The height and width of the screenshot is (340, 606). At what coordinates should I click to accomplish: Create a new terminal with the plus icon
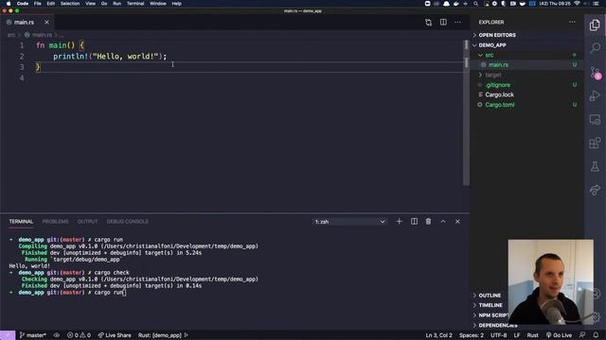point(400,222)
